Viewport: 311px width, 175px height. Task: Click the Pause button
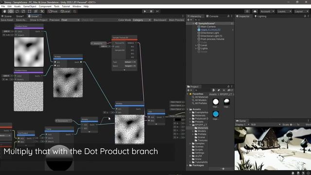click(151, 11)
